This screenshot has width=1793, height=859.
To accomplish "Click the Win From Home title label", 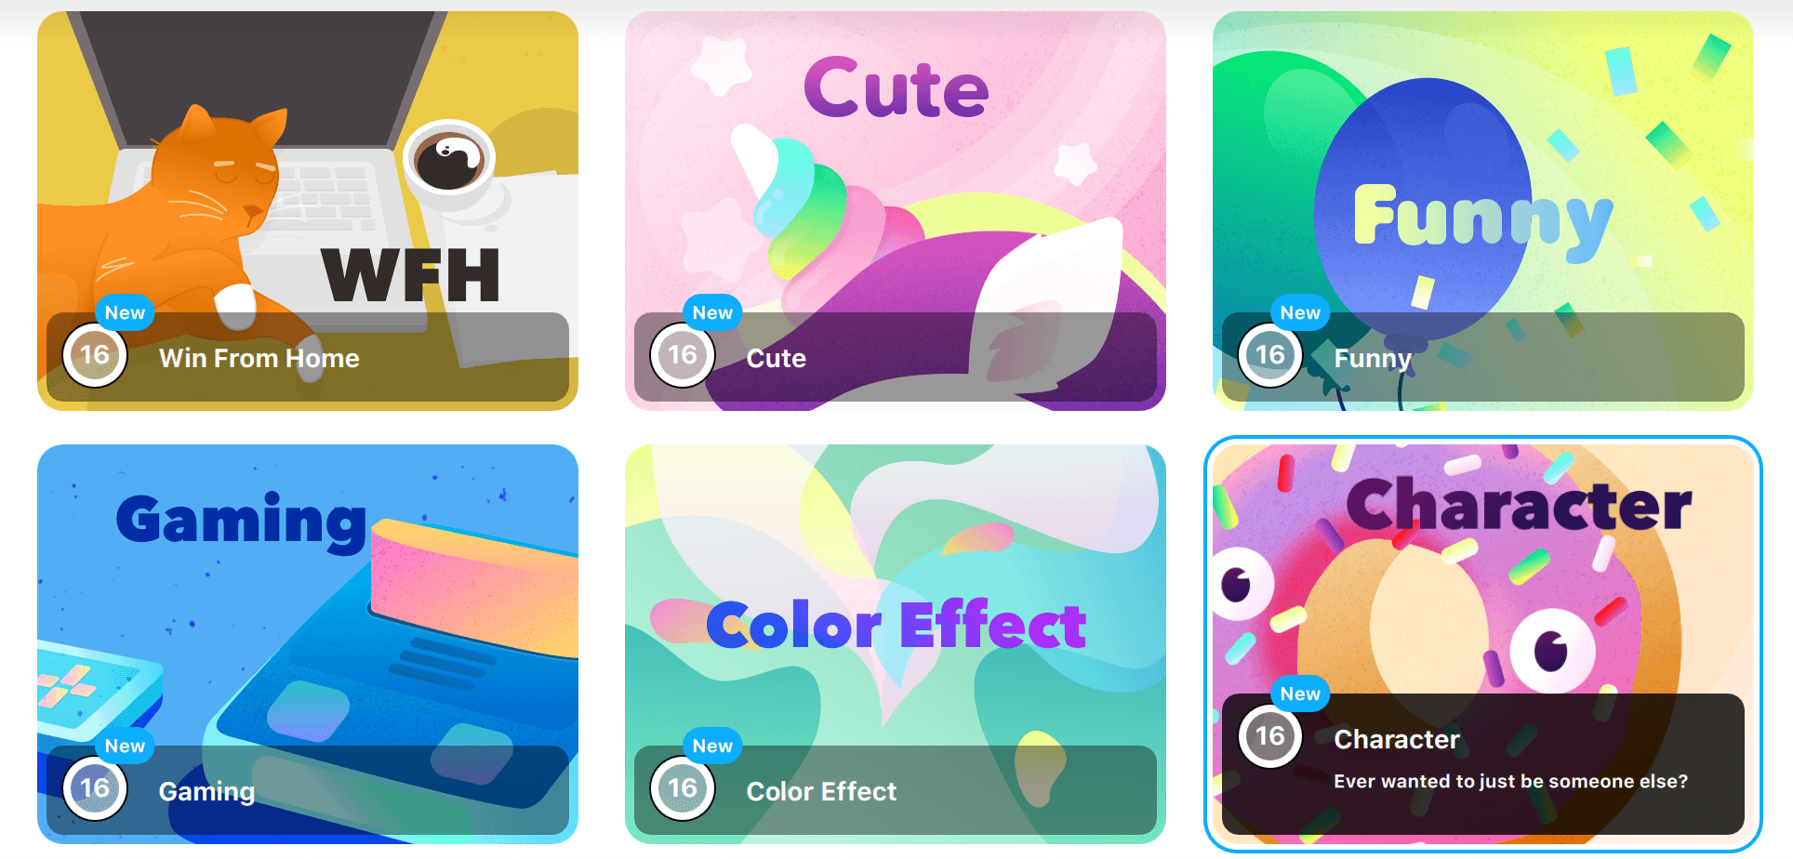I will [x=259, y=358].
